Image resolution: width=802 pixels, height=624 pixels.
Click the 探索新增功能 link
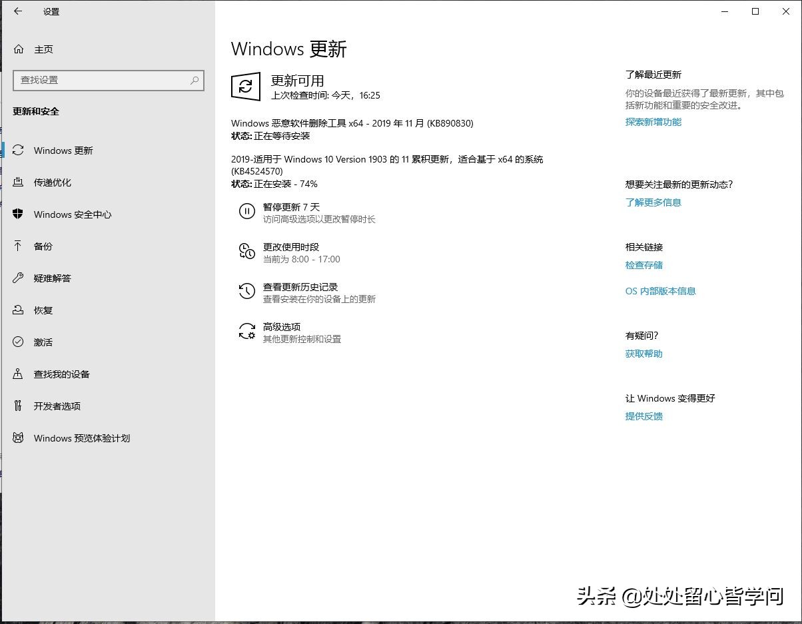pyautogui.click(x=653, y=122)
